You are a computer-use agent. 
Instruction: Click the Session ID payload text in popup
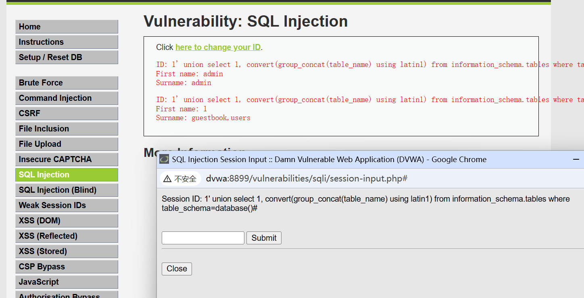pyautogui.click(x=366, y=203)
